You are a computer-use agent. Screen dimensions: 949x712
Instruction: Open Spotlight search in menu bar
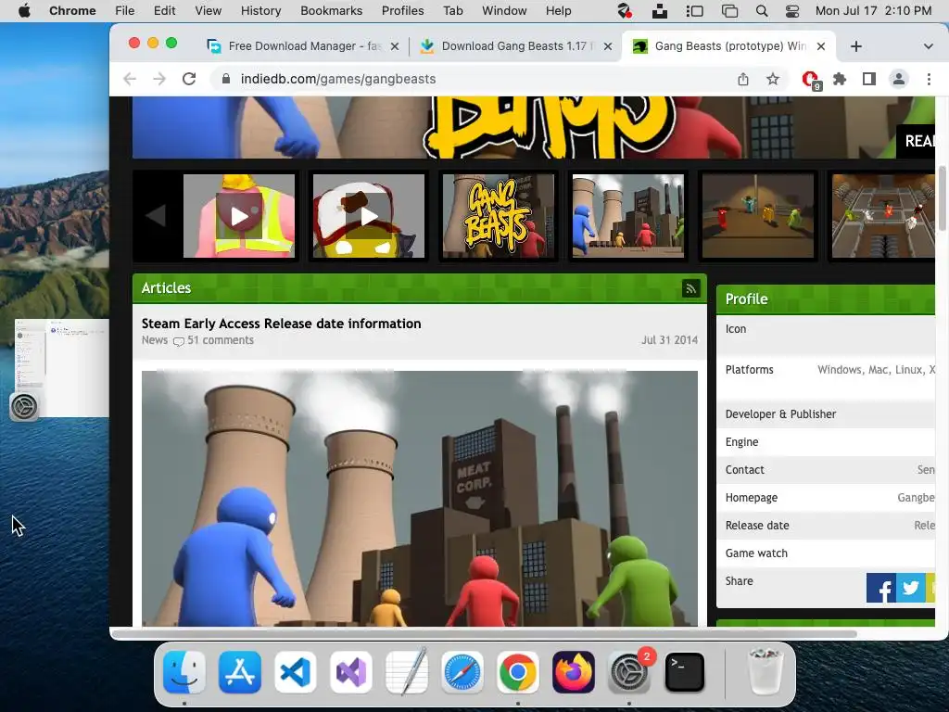(762, 11)
